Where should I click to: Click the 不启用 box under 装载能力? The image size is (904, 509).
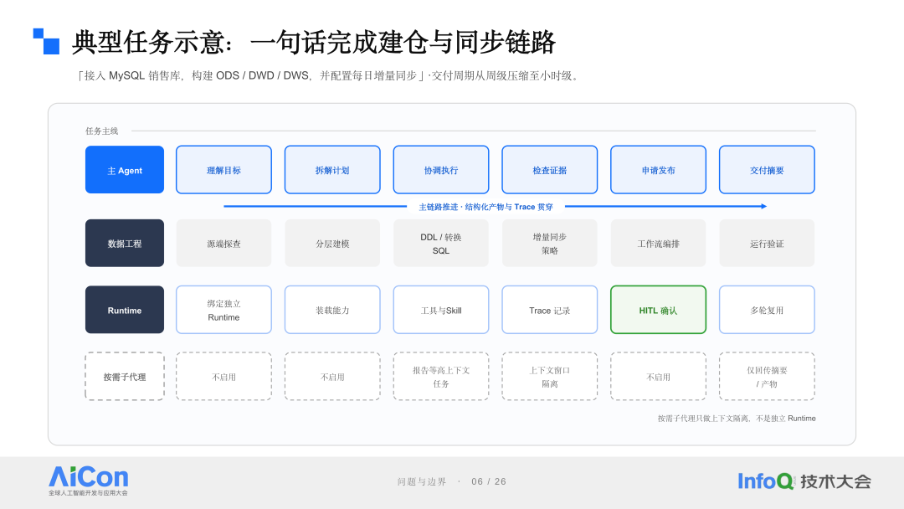tap(332, 377)
